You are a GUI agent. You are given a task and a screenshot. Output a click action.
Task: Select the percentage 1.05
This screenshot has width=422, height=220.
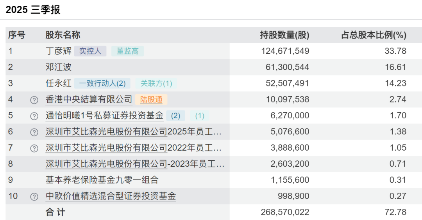pos(398,148)
